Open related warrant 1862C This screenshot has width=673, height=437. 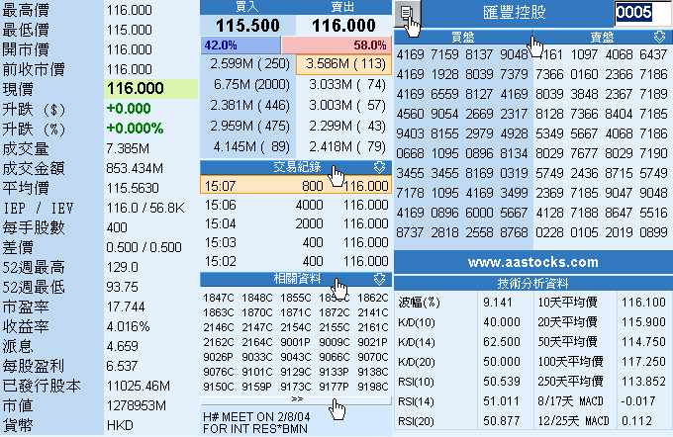pos(372,298)
